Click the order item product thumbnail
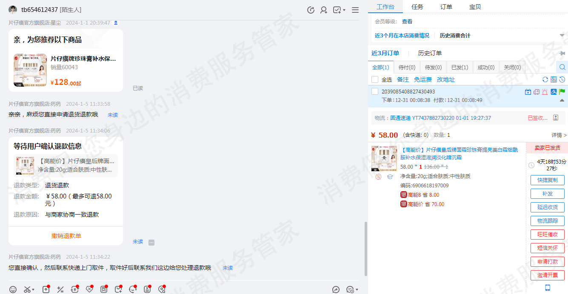 (x=384, y=158)
